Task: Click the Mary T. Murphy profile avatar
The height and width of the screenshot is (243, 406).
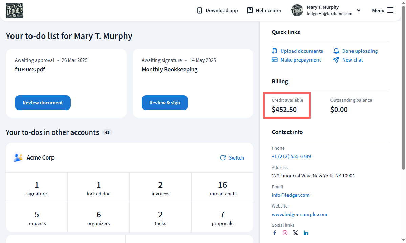Action: click(297, 10)
